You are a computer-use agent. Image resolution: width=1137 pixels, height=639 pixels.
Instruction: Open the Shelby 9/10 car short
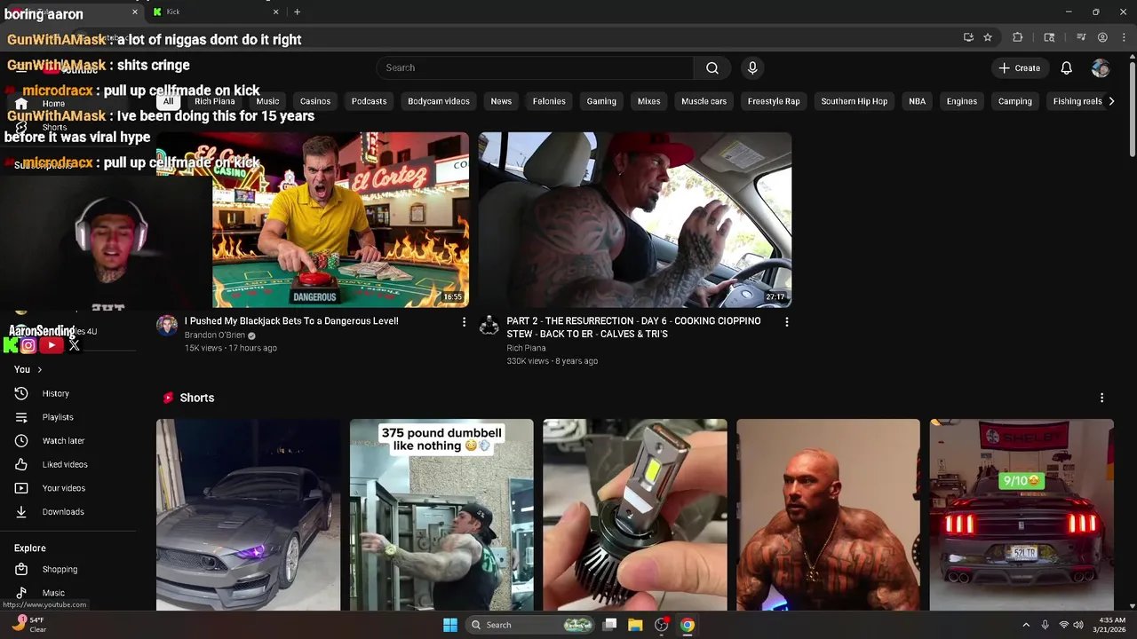tap(1022, 515)
